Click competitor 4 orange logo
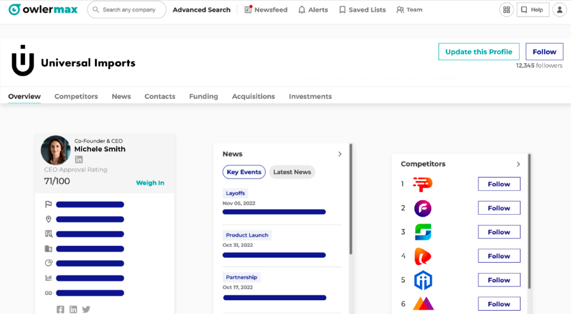Image resolution: width=571 pixels, height=314 pixels. point(423,256)
